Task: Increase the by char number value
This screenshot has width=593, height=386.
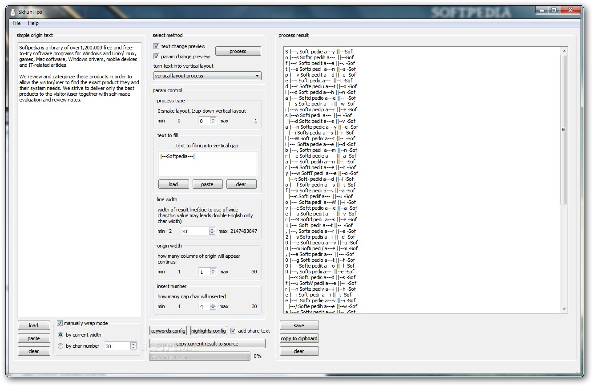Action: tap(133, 344)
